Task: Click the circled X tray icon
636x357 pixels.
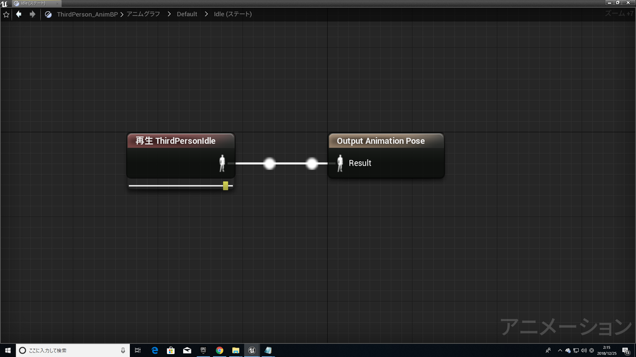Action: coord(591,351)
